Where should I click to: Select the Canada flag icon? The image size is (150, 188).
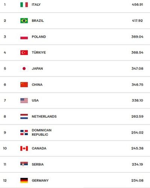[24, 149]
